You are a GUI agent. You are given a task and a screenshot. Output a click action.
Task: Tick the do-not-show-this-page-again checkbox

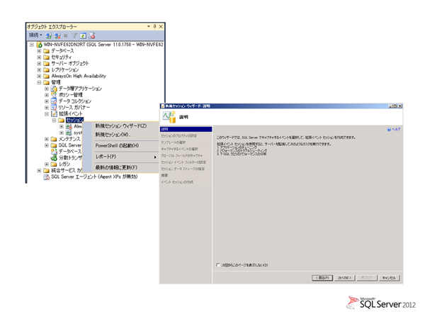pos(218,265)
